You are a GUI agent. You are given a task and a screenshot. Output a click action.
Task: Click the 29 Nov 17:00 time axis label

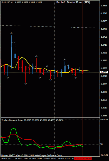(35, 159)
